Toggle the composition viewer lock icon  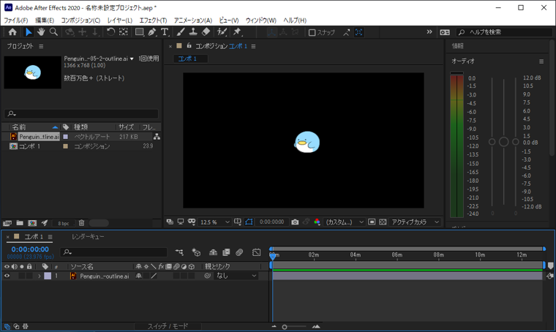pyautogui.click(x=189, y=46)
